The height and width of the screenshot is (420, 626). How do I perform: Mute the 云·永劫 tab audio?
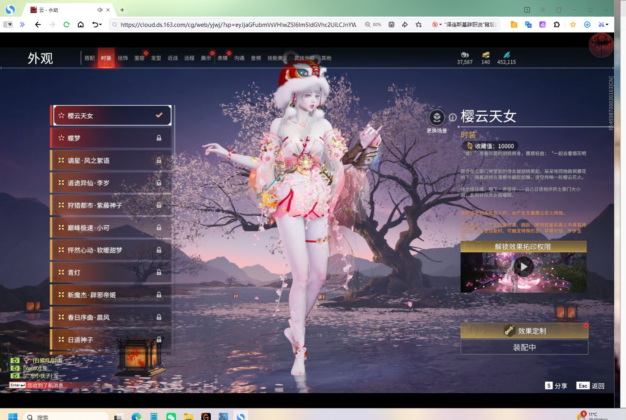(x=100, y=10)
